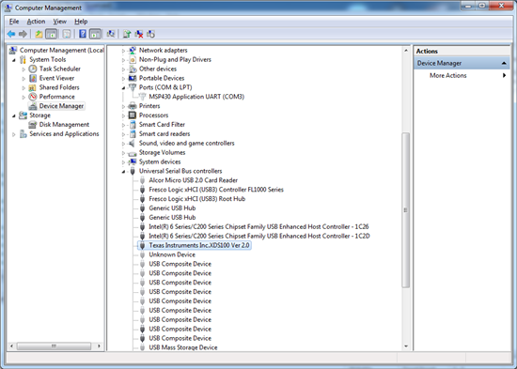
Task: Click the Printers category icon
Action: coord(133,106)
